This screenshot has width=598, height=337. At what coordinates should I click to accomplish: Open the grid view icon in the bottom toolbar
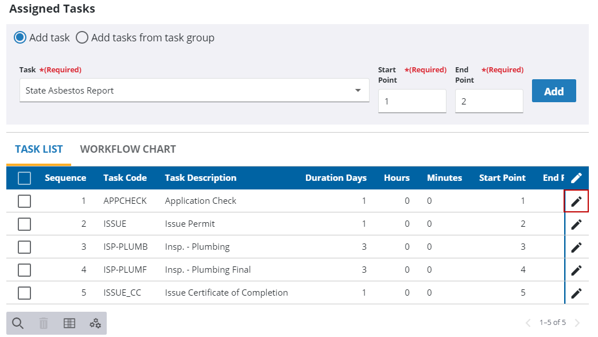click(69, 323)
